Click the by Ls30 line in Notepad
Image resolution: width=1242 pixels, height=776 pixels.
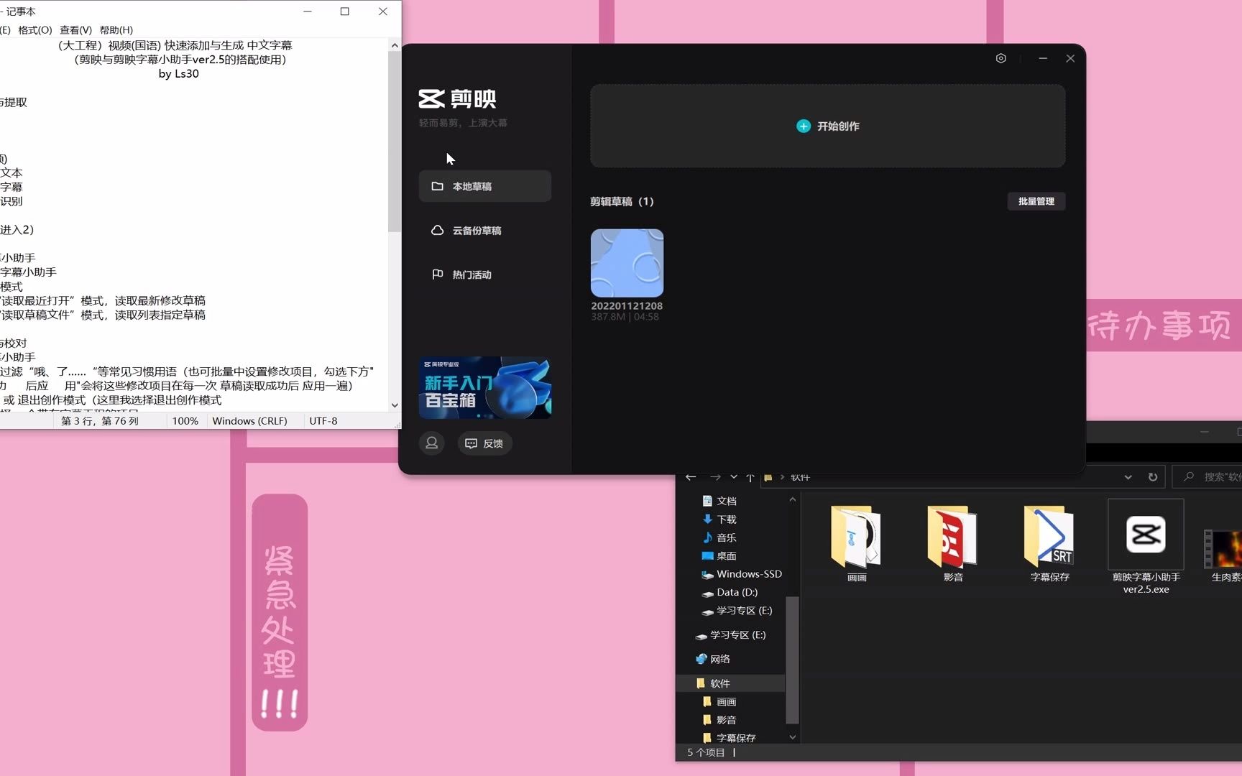tap(178, 73)
